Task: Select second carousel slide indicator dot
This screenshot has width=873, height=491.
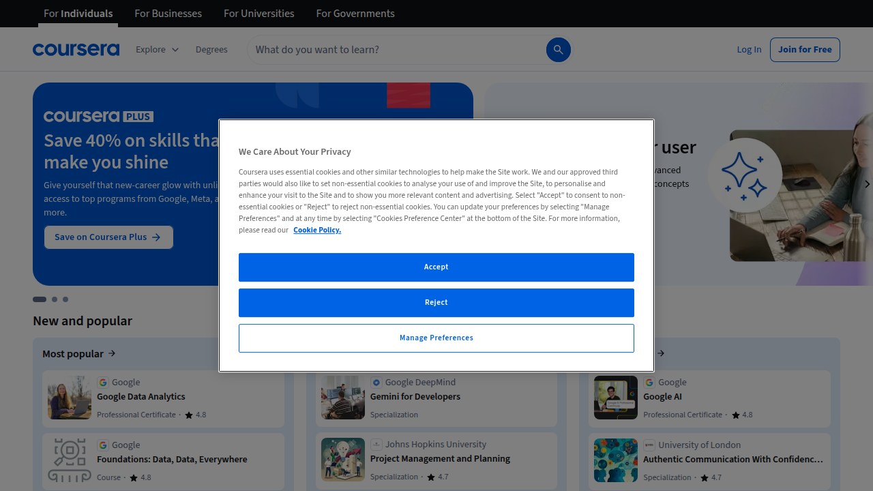Action: click(x=55, y=299)
